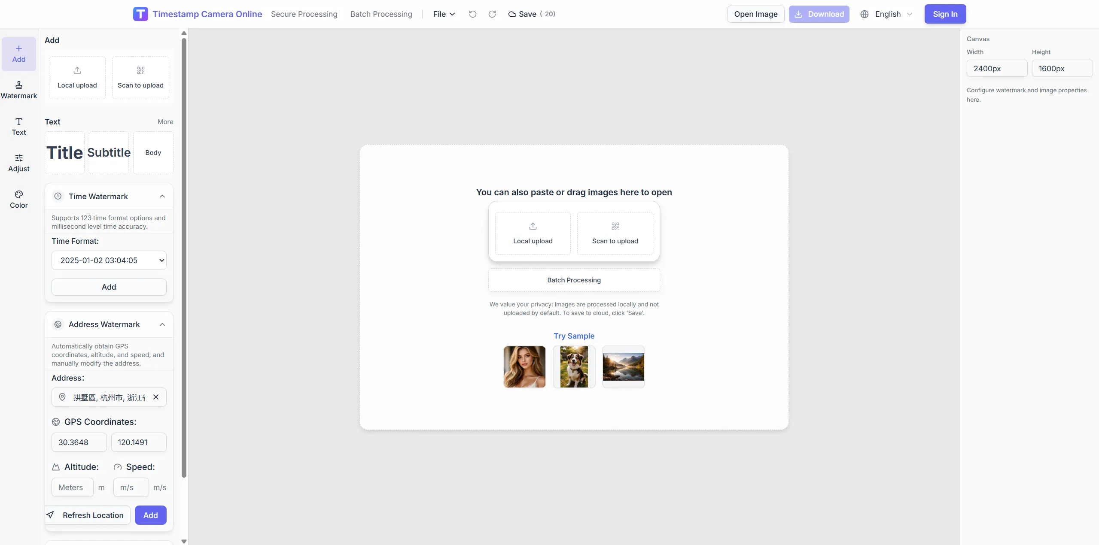Click Sign In
Image resolution: width=1099 pixels, height=545 pixels.
pyautogui.click(x=945, y=14)
